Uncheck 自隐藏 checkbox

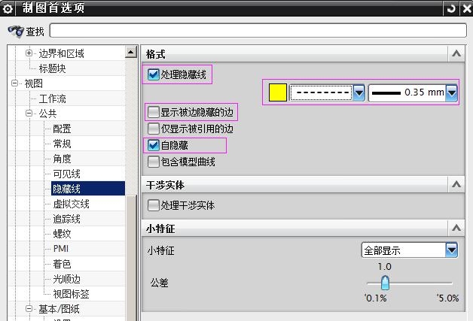(x=153, y=145)
